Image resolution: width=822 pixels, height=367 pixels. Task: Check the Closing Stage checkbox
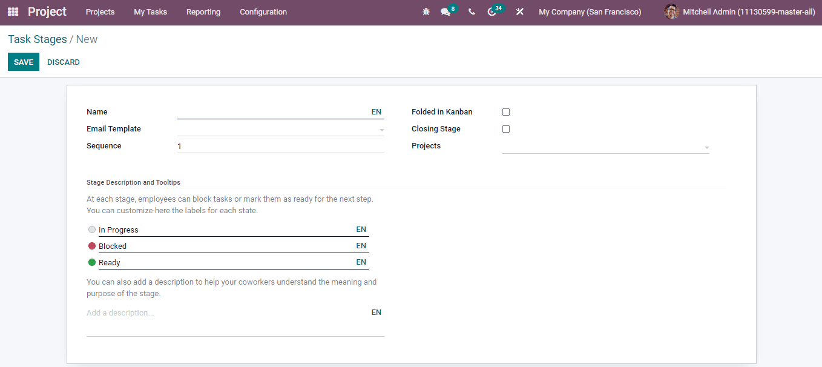click(x=506, y=128)
